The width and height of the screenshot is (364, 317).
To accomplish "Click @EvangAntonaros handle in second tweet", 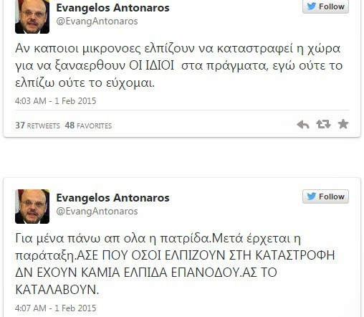I will click(x=97, y=212).
